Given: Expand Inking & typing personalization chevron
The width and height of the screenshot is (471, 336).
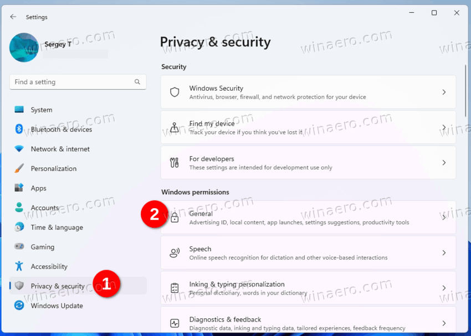Looking at the screenshot, I should pos(444,288).
